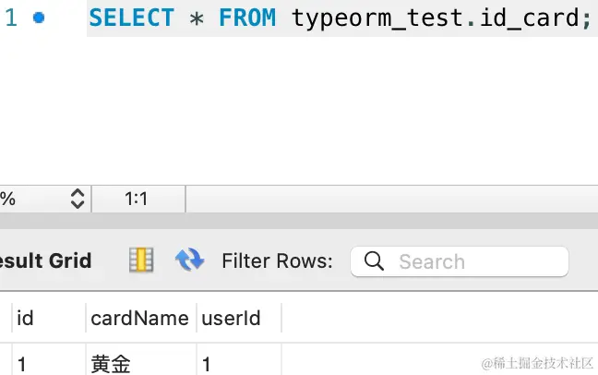Screen dimensions: 598x375
Task: Click the 1:1 cursor position indicator
Action: [137, 199]
